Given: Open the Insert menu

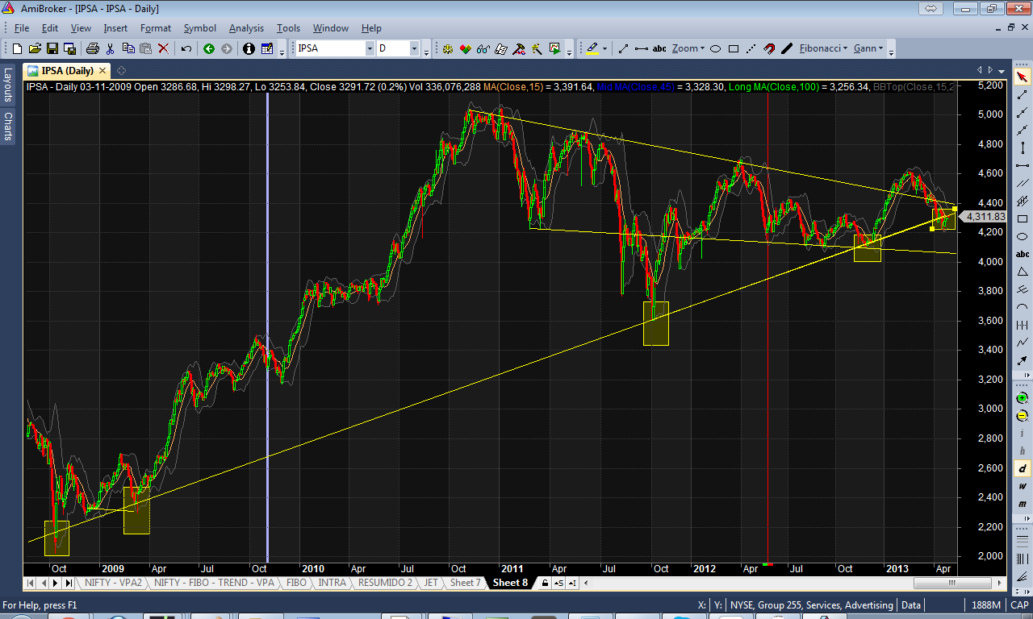Looking at the screenshot, I should pyautogui.click(x=115, y=28).
